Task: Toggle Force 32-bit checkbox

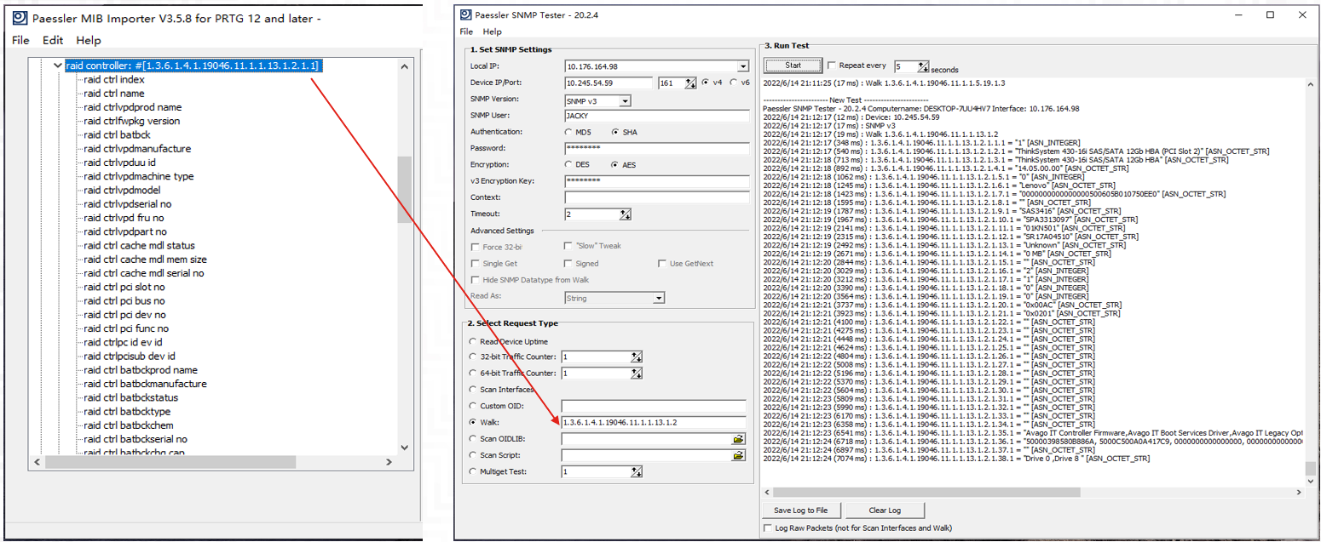Action: 475,247
